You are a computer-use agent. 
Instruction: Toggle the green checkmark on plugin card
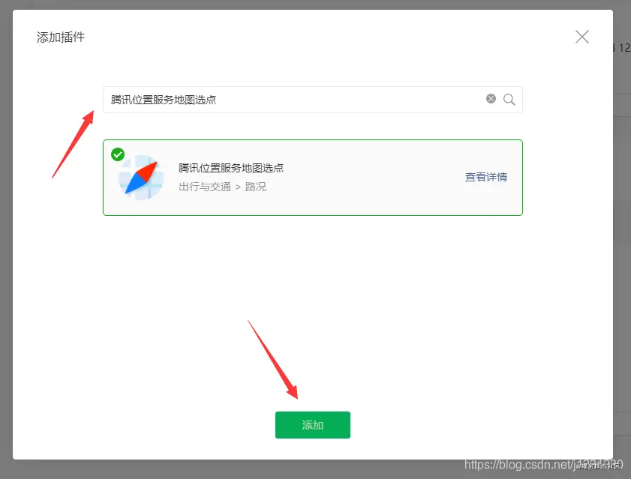[118, 154]
